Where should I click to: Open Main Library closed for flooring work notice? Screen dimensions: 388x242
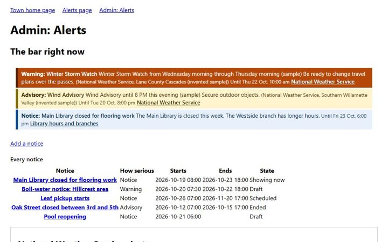[65, 180]
